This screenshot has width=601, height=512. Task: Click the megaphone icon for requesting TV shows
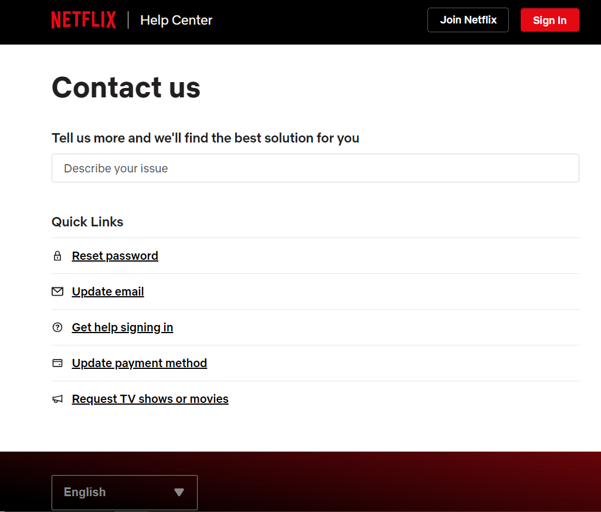tap(57, 398)
